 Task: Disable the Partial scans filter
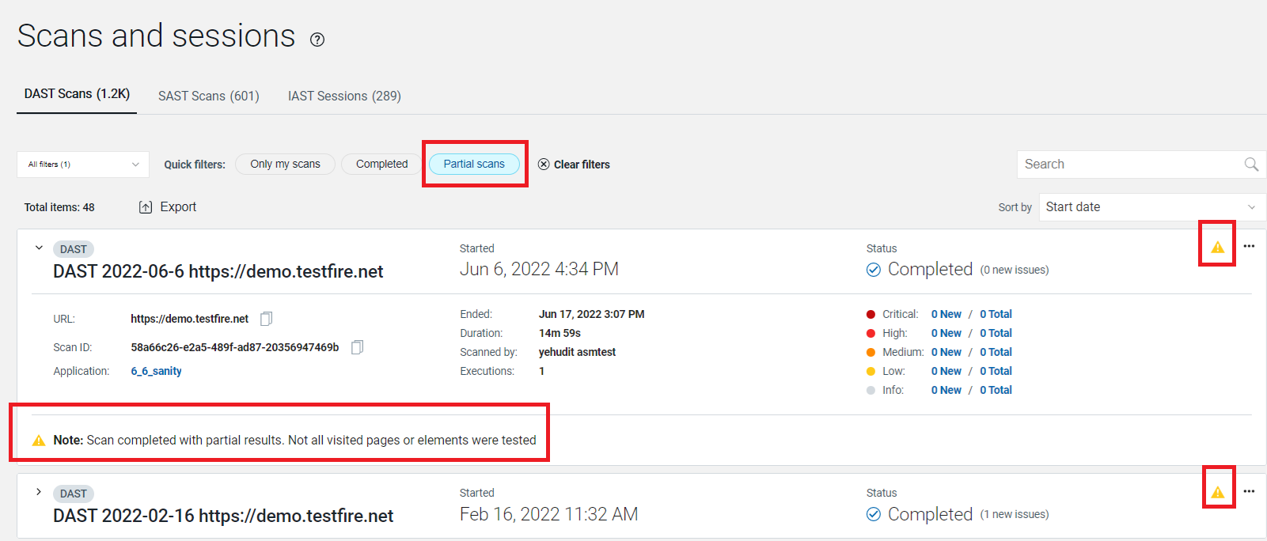coord(474,164)
